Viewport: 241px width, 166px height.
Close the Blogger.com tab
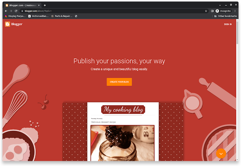point(39,5)
